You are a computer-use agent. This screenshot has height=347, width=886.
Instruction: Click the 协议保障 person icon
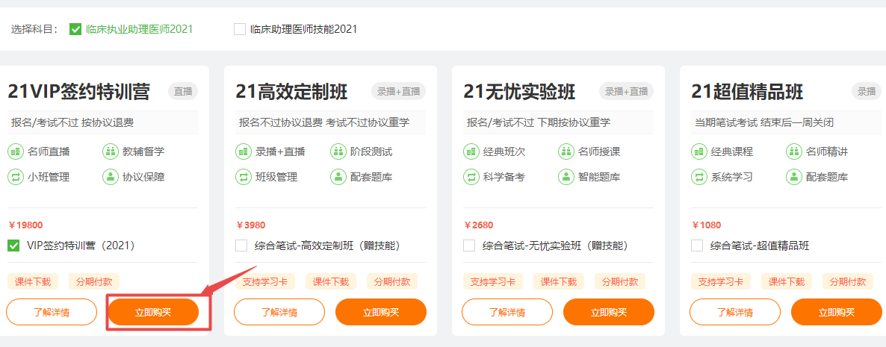click(111, 177)
